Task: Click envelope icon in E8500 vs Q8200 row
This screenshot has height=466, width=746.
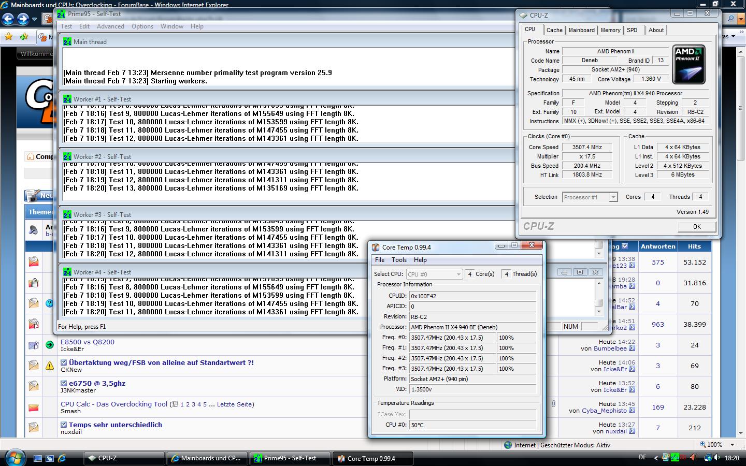Action: 34,345
